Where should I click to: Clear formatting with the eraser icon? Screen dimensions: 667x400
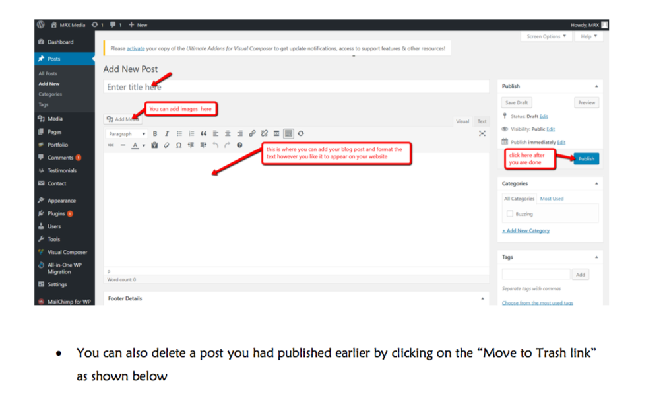click(167, 145)
